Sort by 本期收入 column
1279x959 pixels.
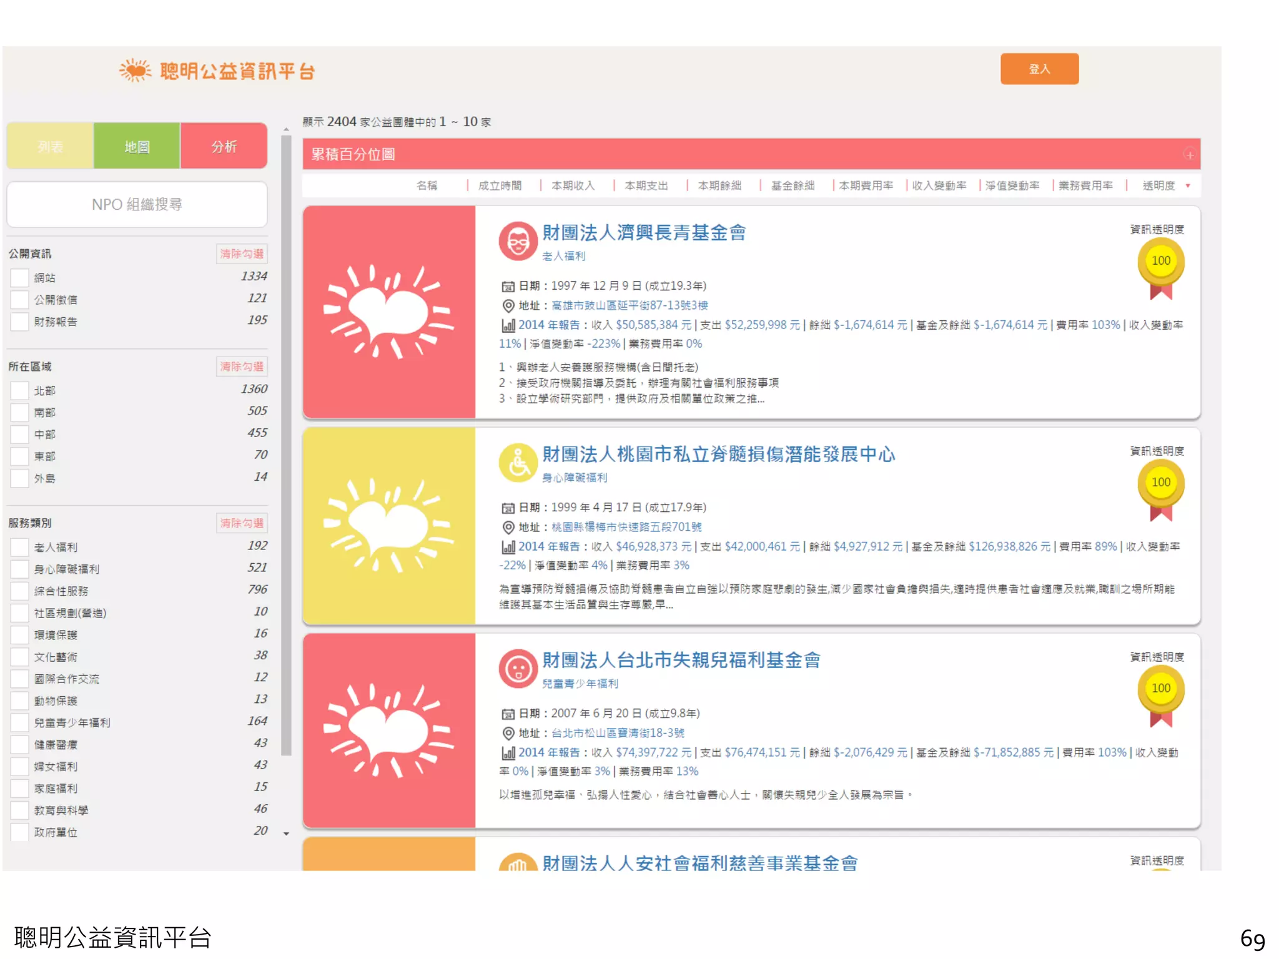[573, 186]
